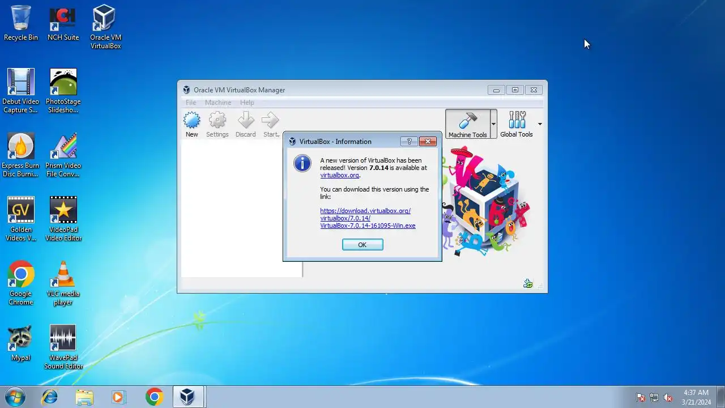Maximize the VirtualBox Manager window
The image size is (725, 408).
515,90
